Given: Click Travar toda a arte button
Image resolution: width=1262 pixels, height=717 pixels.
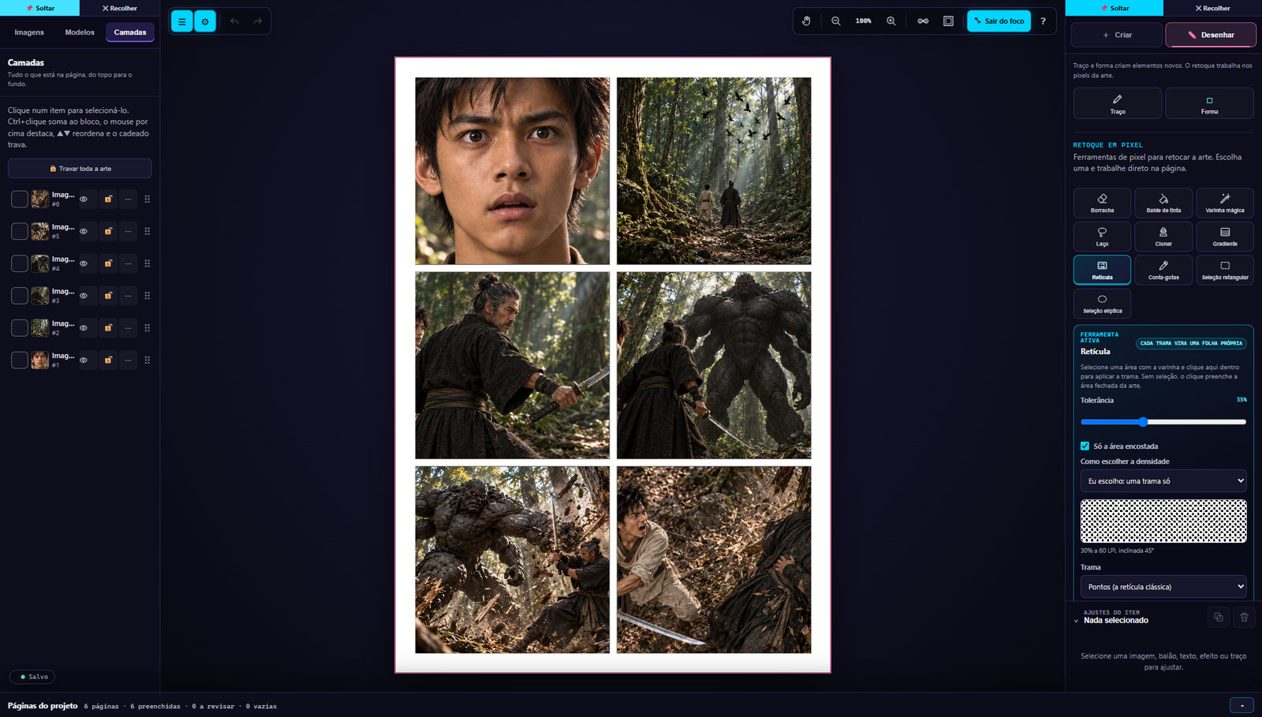Looking at the screenshot, I should pos(80,169).
